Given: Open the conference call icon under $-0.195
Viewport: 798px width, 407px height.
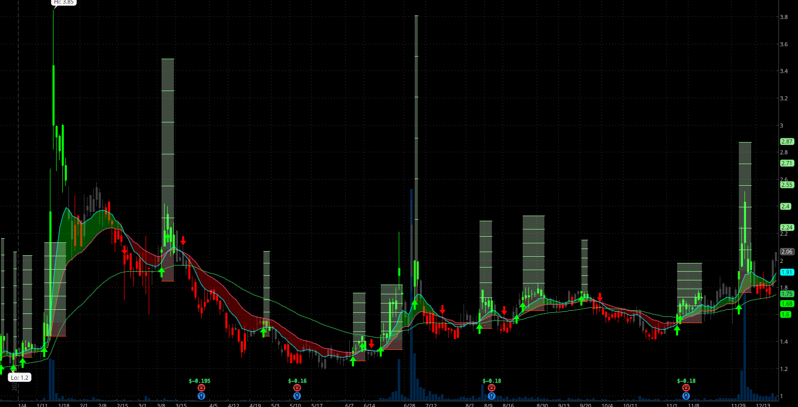Looking at the screenshot, I should [201, 388].
